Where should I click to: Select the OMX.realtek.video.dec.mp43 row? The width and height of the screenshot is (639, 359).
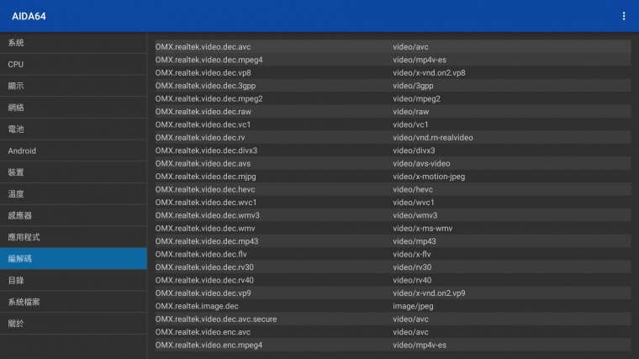coord(393,241)
